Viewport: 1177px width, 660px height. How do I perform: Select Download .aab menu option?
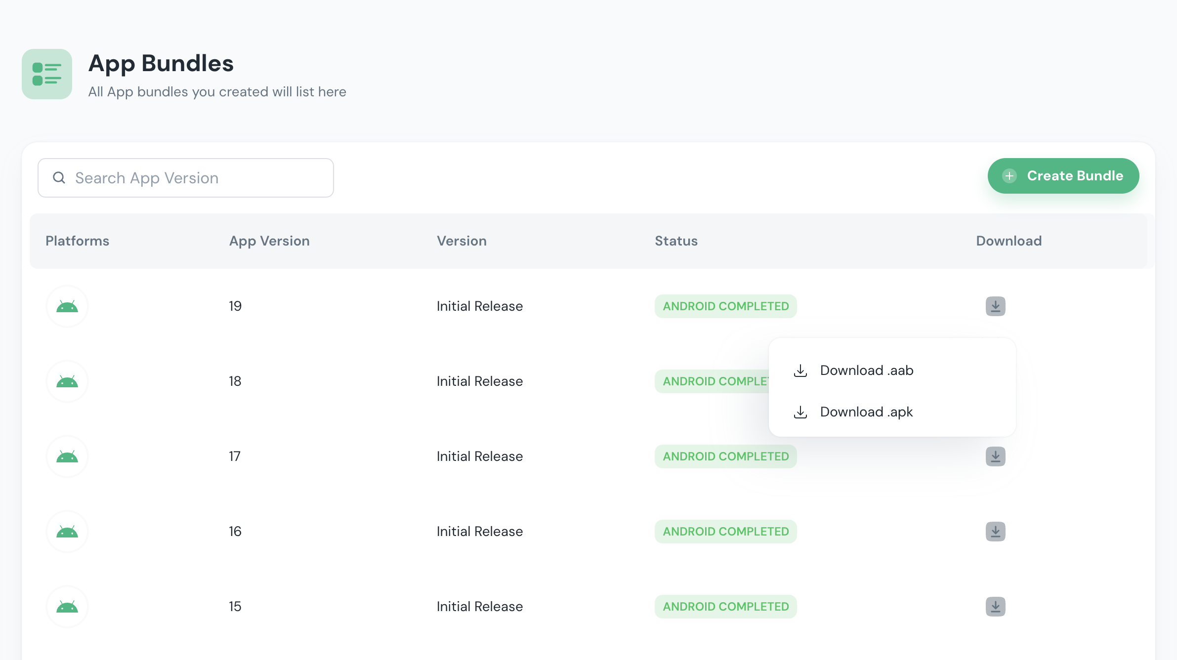866,371
